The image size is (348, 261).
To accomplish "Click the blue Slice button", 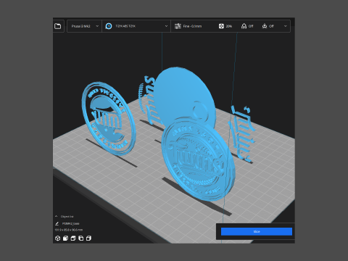I will 257,231.
